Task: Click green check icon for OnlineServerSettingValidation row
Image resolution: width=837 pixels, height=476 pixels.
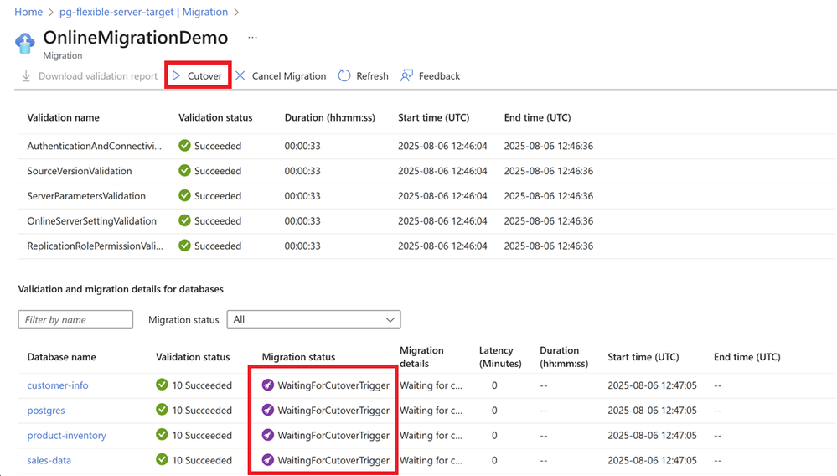Action: point(184,220)
